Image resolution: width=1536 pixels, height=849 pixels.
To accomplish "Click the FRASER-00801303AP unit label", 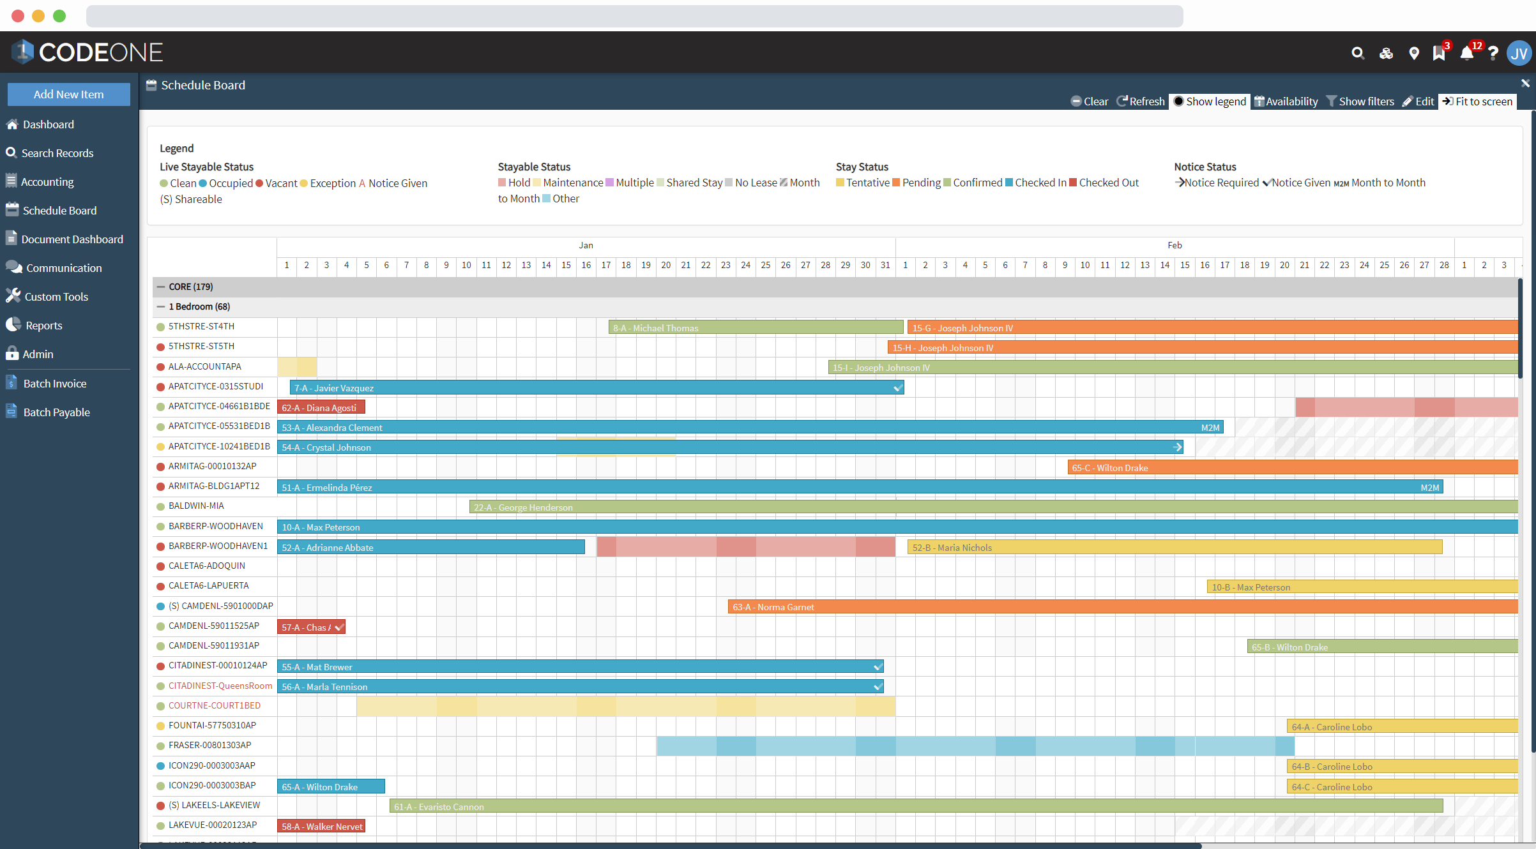I will click(x=209, y=746).
